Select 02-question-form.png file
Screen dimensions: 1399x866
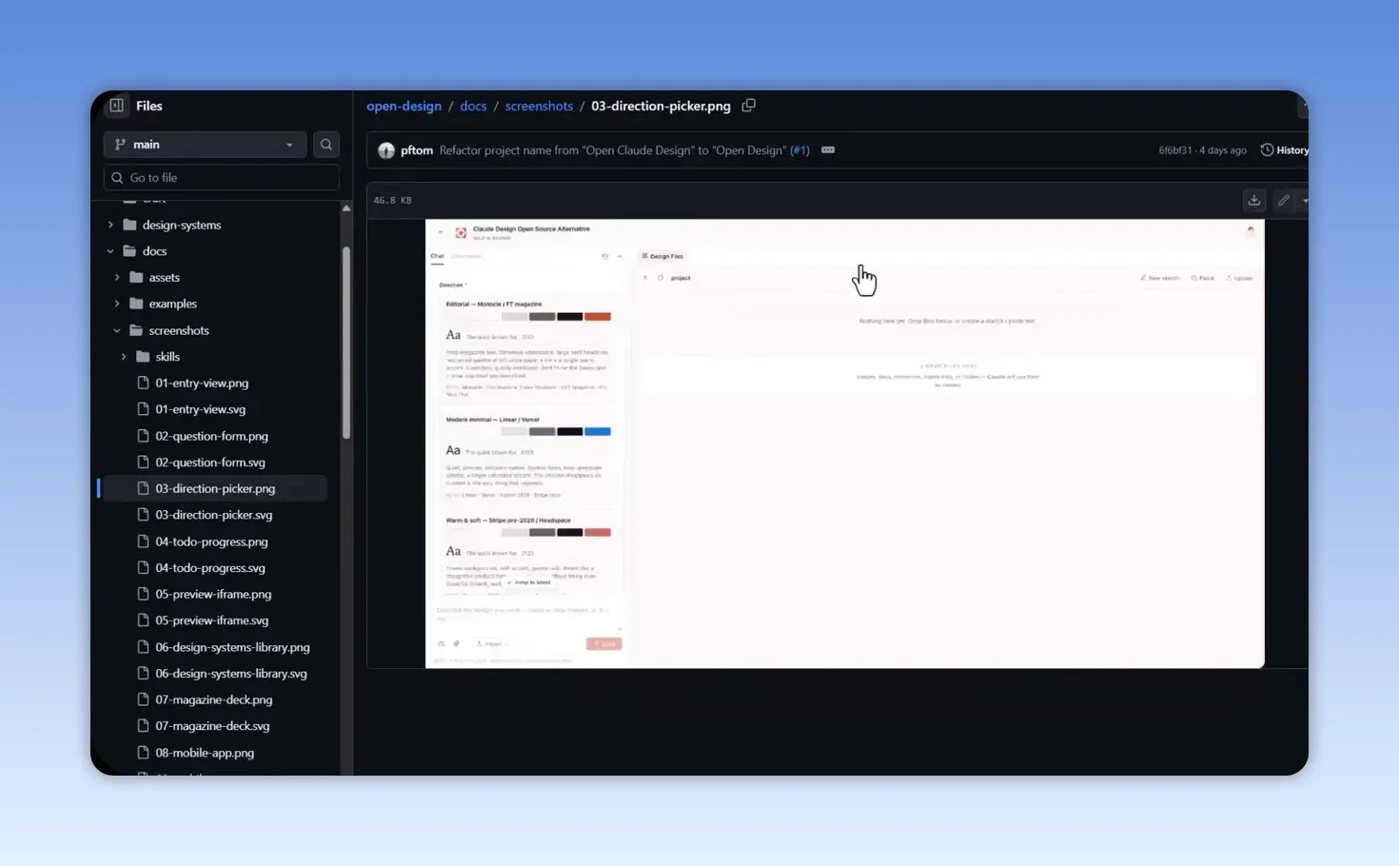(212, 436)
